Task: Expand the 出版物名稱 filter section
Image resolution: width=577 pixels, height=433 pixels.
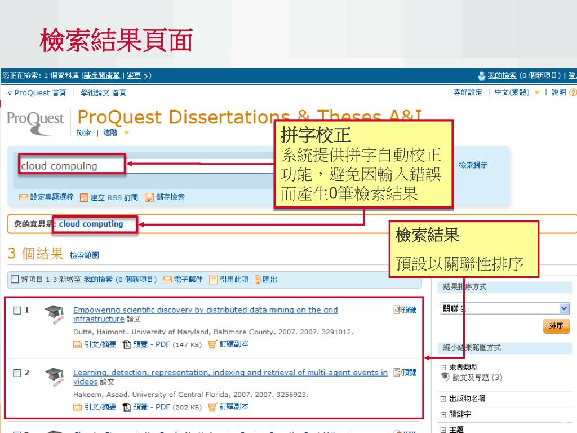Action: [443, 399]
